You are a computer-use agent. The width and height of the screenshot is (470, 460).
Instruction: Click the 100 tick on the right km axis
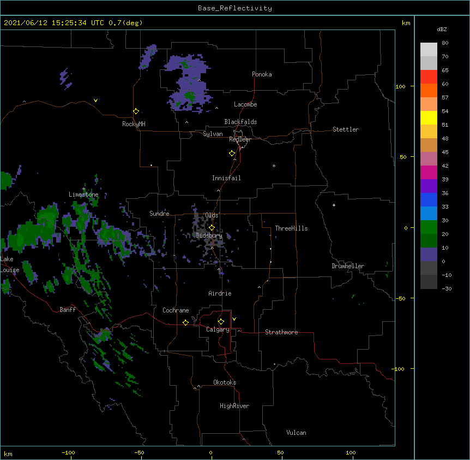400,86
